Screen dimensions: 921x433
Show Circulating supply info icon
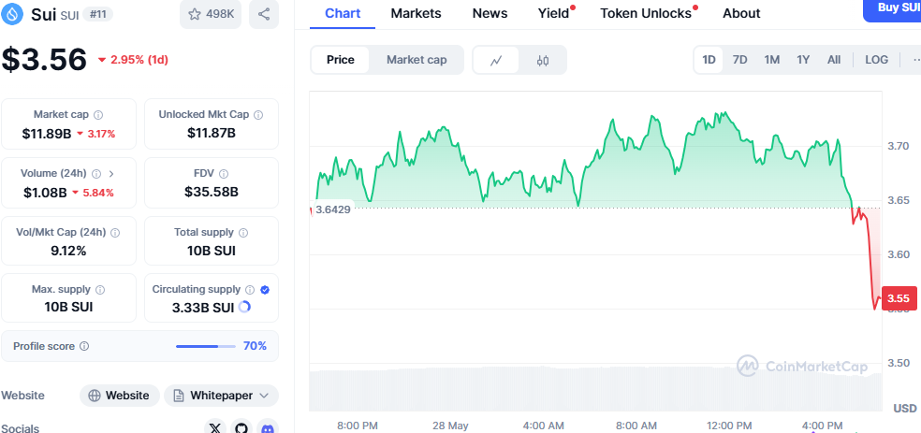tap(250, 289)
